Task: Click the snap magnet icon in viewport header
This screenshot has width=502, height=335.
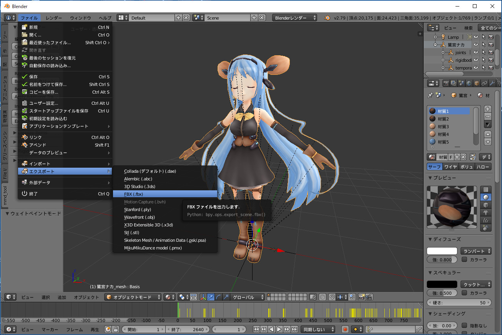Action: [x=331, y=297]
